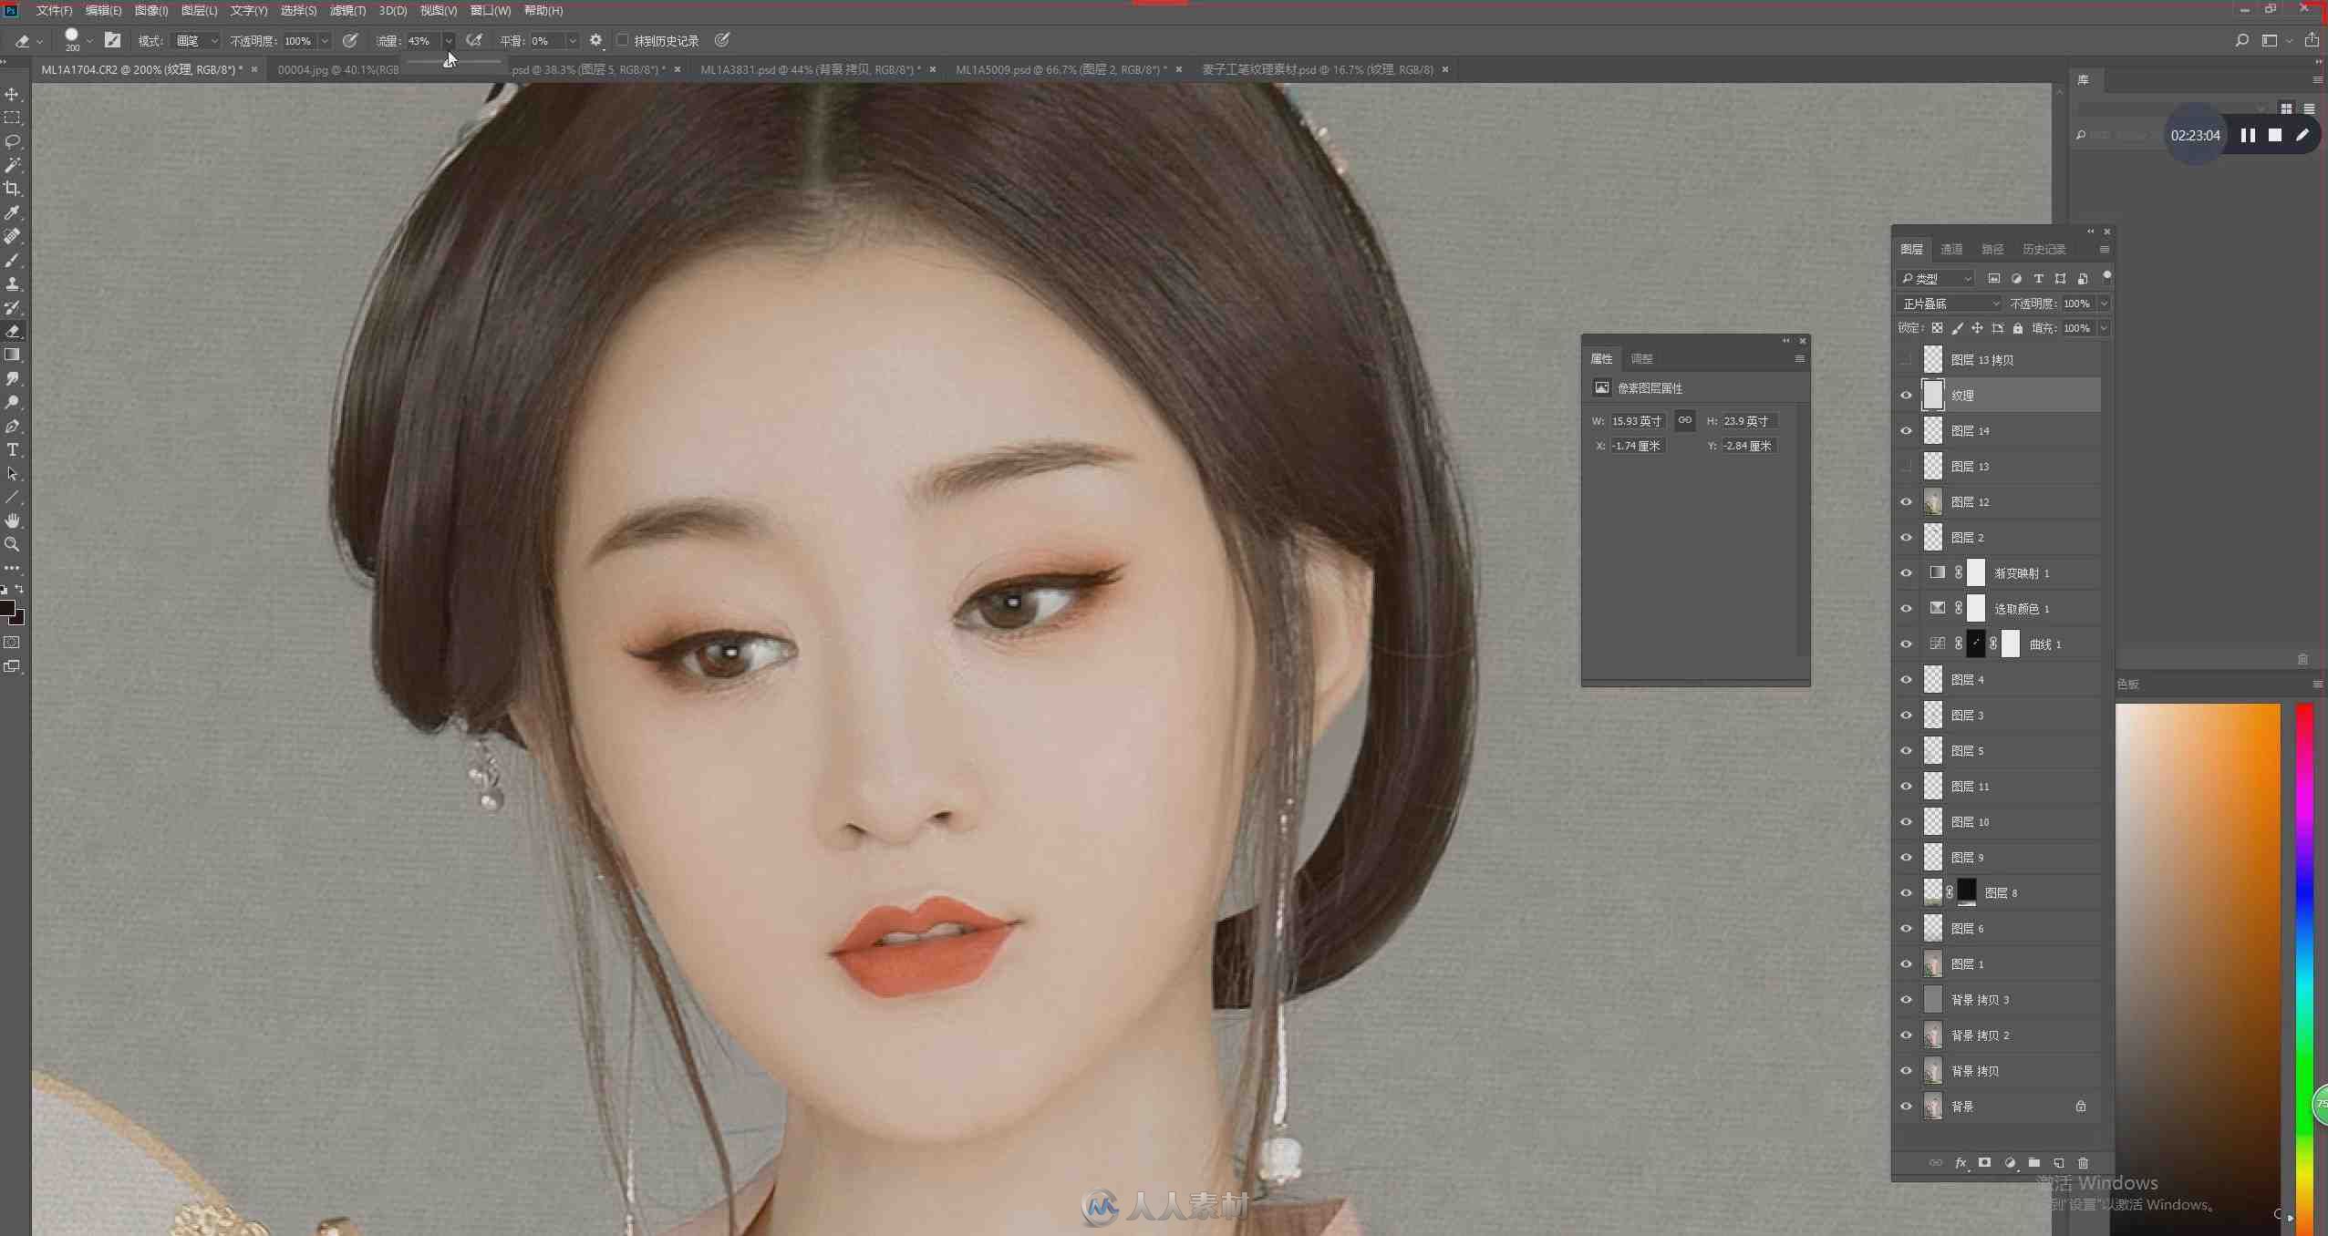Open eraser 不透明度 slider dropdown
Image resolution: width=2328 pixels, height=1236 pixels.
click(x=325, y=40)
